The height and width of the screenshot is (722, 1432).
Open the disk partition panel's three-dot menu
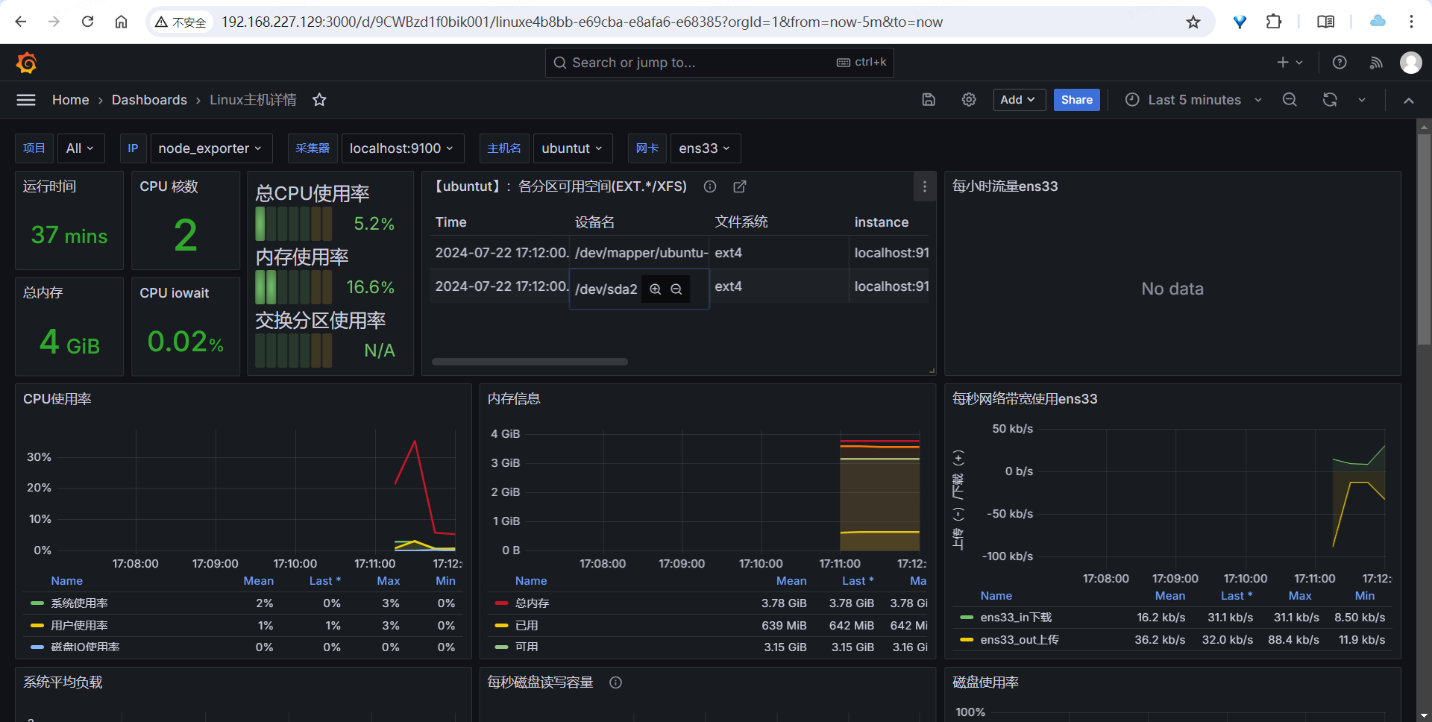(925, 186)
